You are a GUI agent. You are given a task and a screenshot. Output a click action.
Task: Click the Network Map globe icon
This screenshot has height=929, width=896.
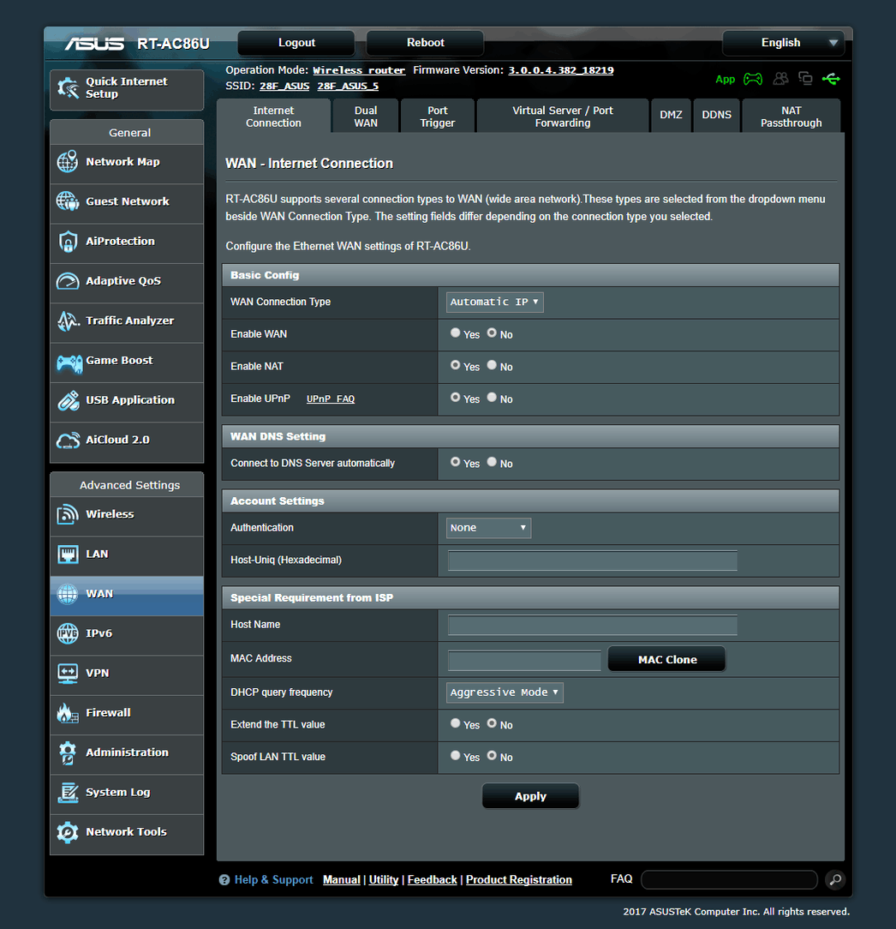(68, 162)
